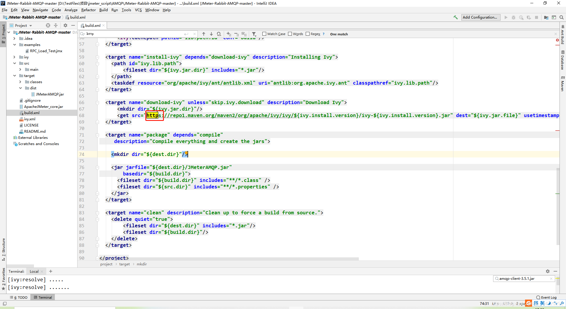The height and width of the screenshot is (309, 566).
Task: Go to previous search occurrence arrow
Action: pyautogui.click(x=204, y=34)
